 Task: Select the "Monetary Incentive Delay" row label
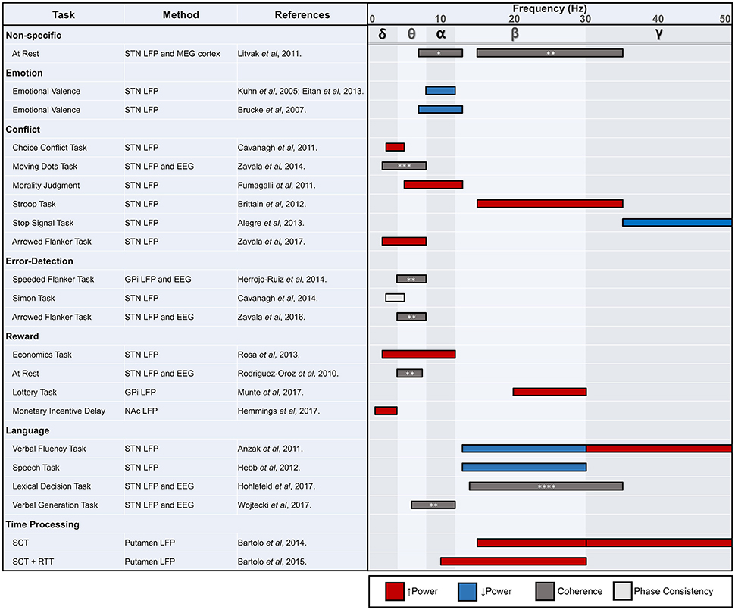click(x=58, y=411)
